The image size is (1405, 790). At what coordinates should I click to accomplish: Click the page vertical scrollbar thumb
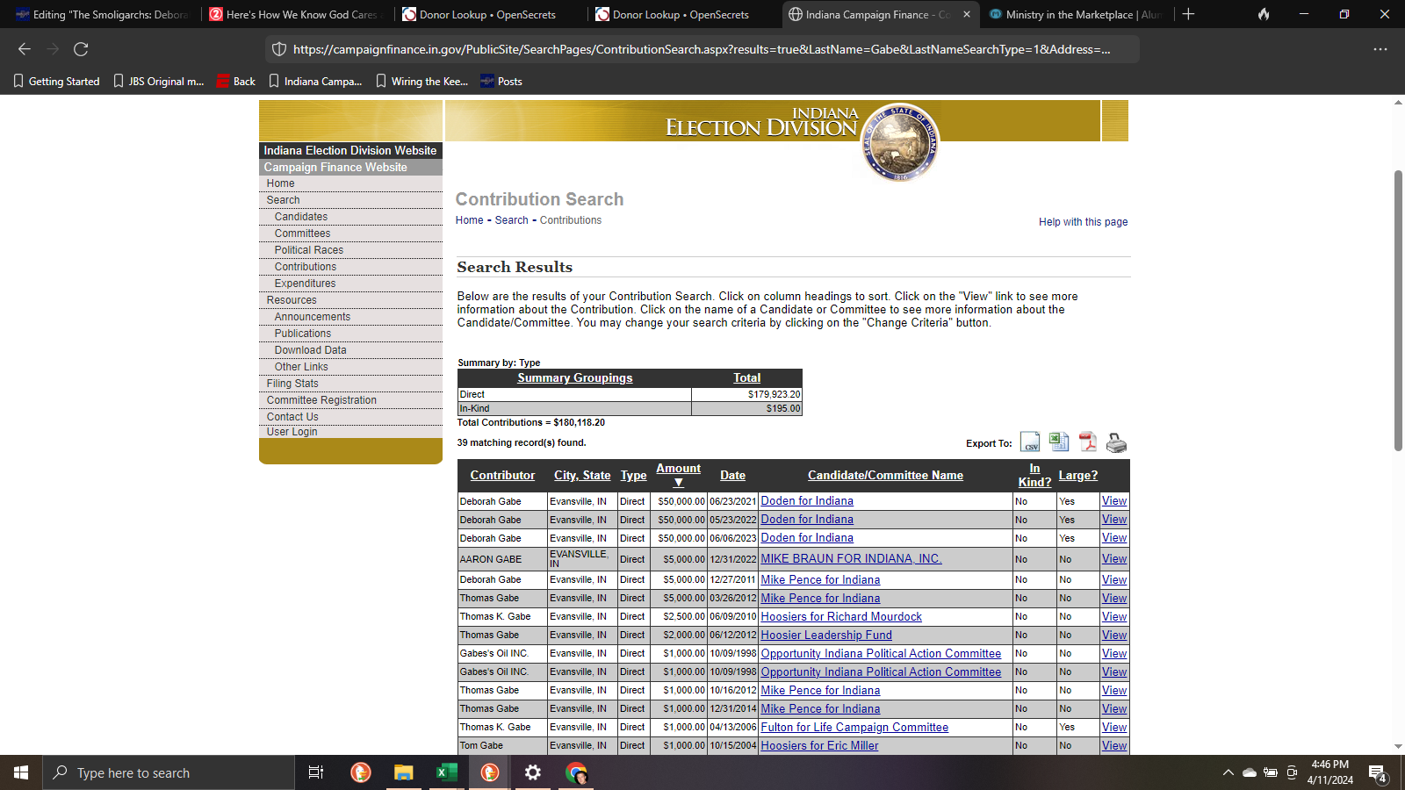(x=1398, y=311)
